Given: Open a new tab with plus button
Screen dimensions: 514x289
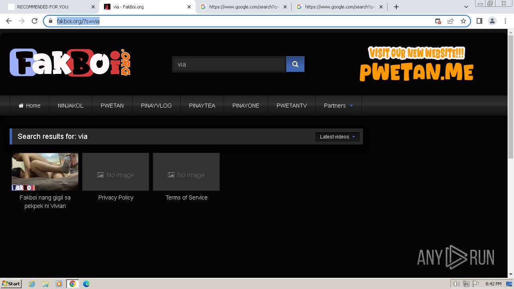Looking at the screenshot, I should (396, 7).
